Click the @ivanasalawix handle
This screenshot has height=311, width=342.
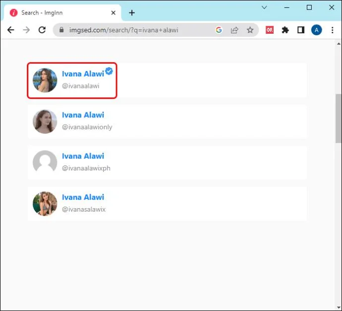click(x=84, y=209)
